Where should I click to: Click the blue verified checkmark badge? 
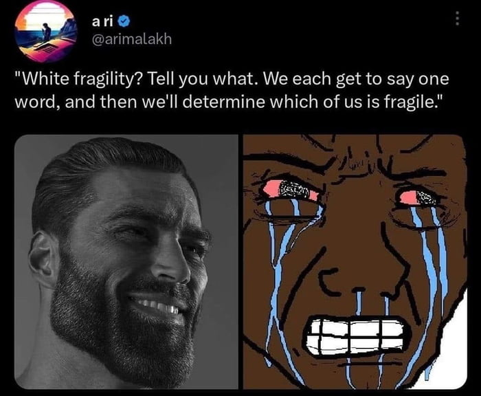pyautogui.click(x=124, y=21)
